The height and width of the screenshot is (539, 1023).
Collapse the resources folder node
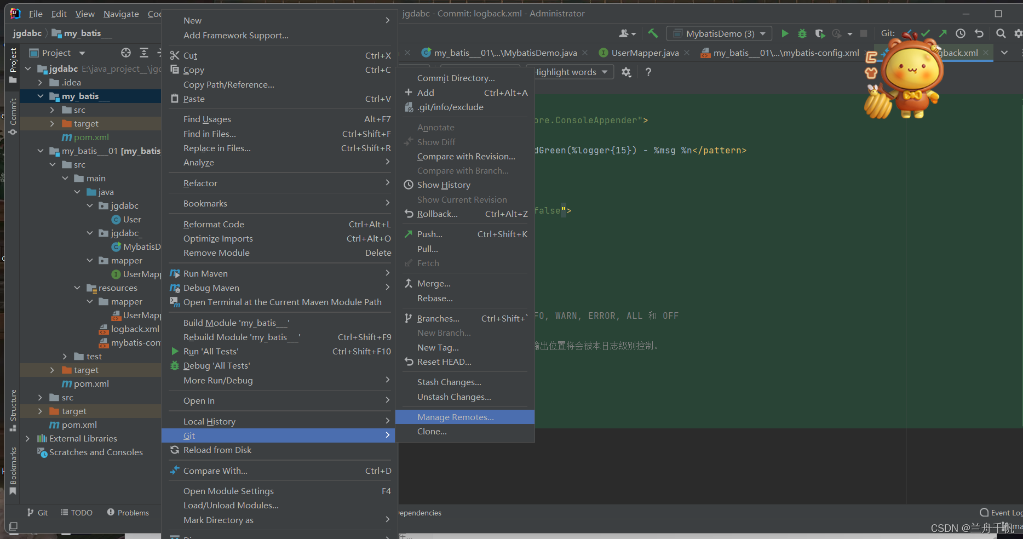coord(77,288)
